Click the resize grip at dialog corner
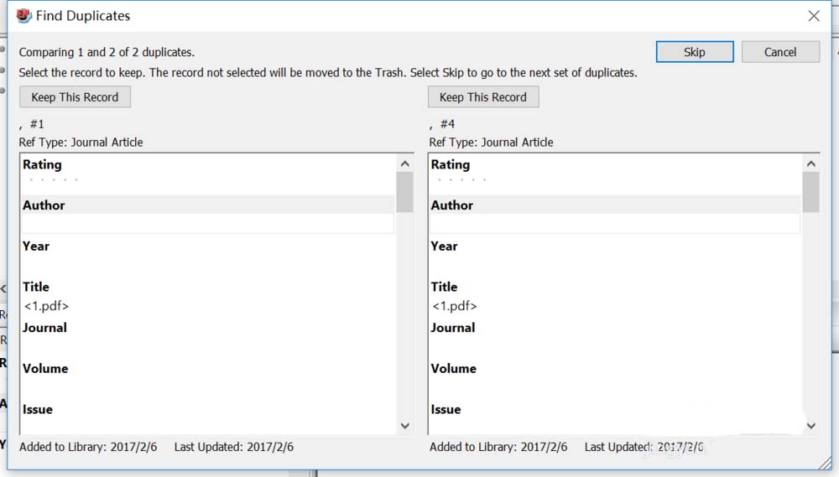 [825, 462]
